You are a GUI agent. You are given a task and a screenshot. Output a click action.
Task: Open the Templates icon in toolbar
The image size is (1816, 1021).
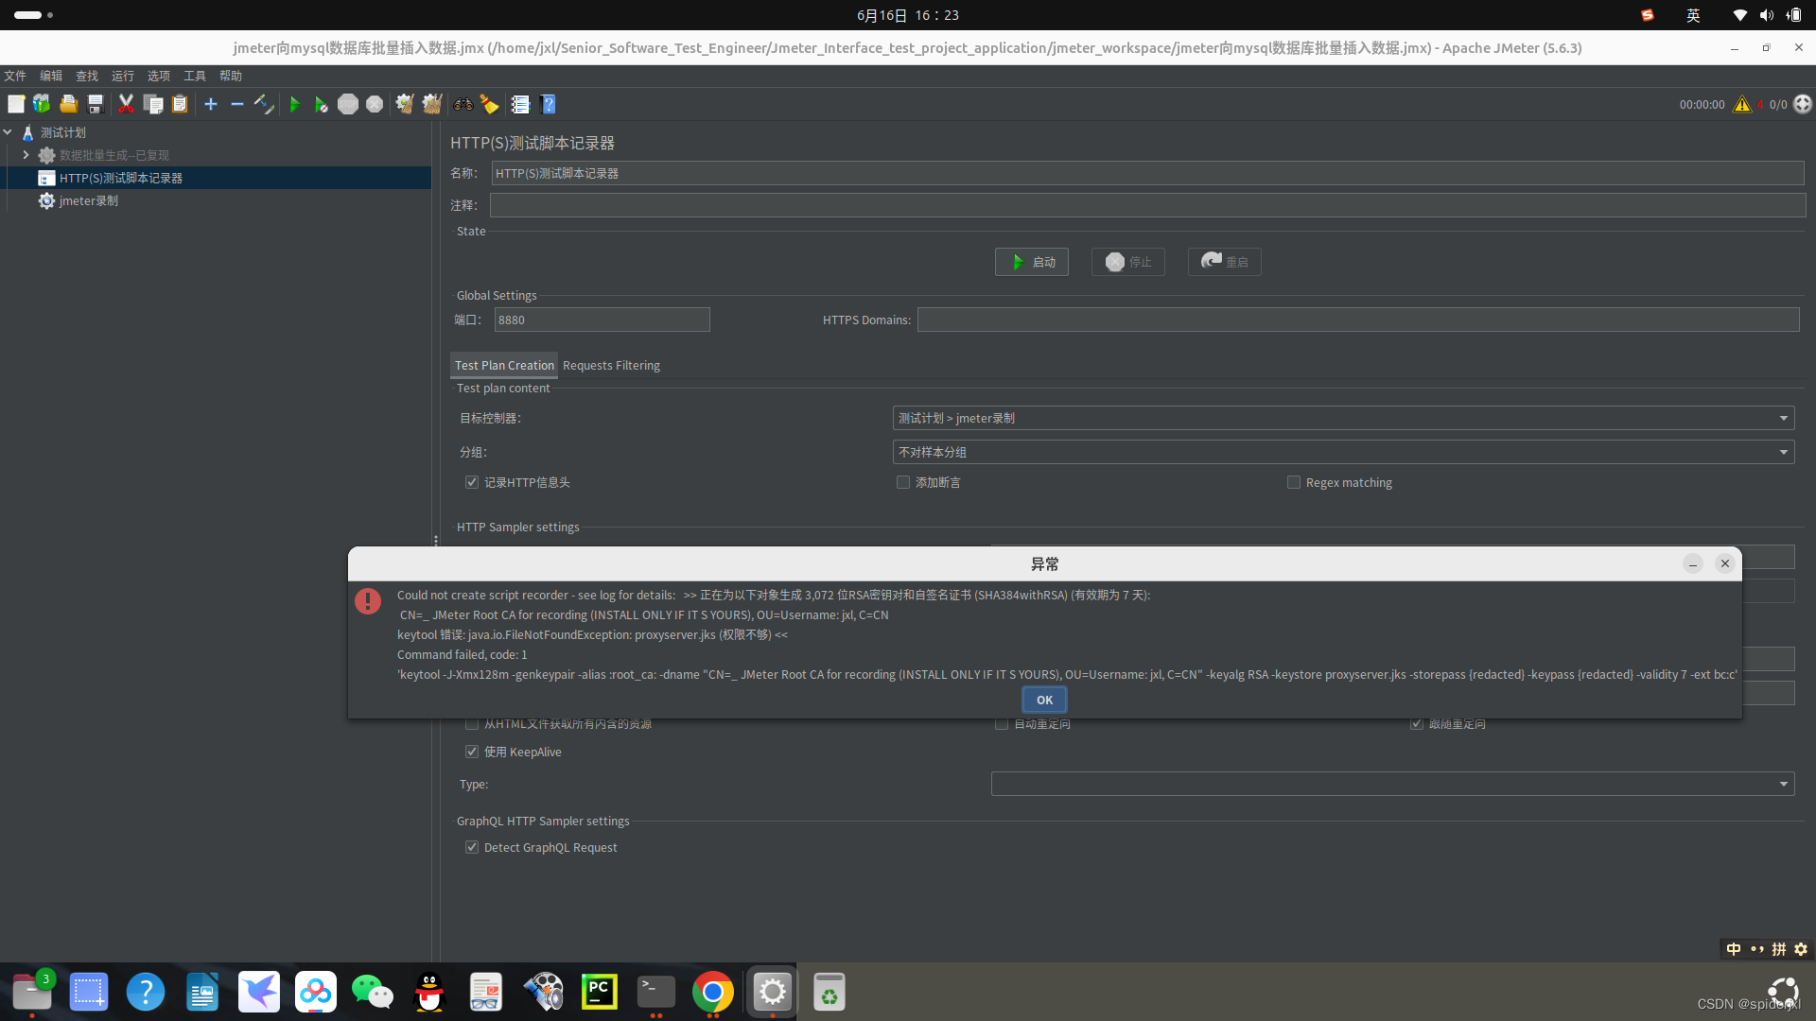click(x=42, y=104)
